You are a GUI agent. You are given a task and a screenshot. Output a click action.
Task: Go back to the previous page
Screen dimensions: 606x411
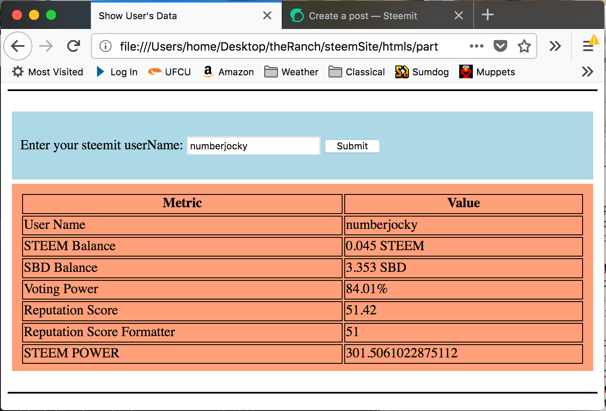[18, 46]
